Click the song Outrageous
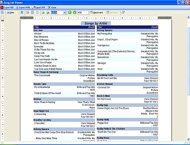190x145 pixels. coord(104,45)
